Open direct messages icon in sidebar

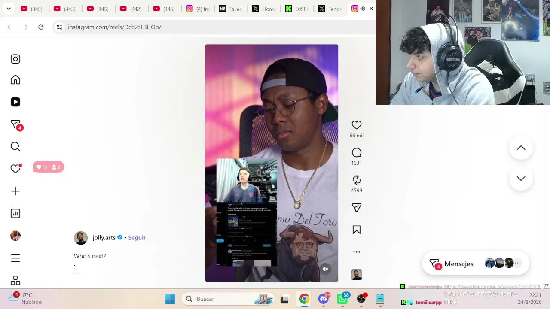(16, 125)
